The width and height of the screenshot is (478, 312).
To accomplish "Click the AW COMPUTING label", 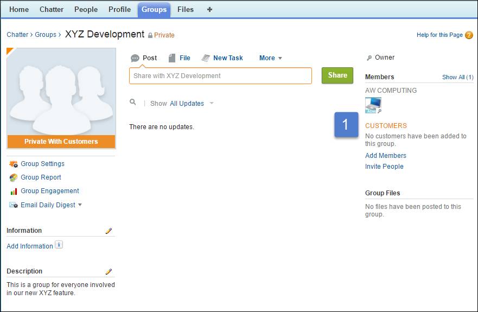I will (x=391, y=90).
